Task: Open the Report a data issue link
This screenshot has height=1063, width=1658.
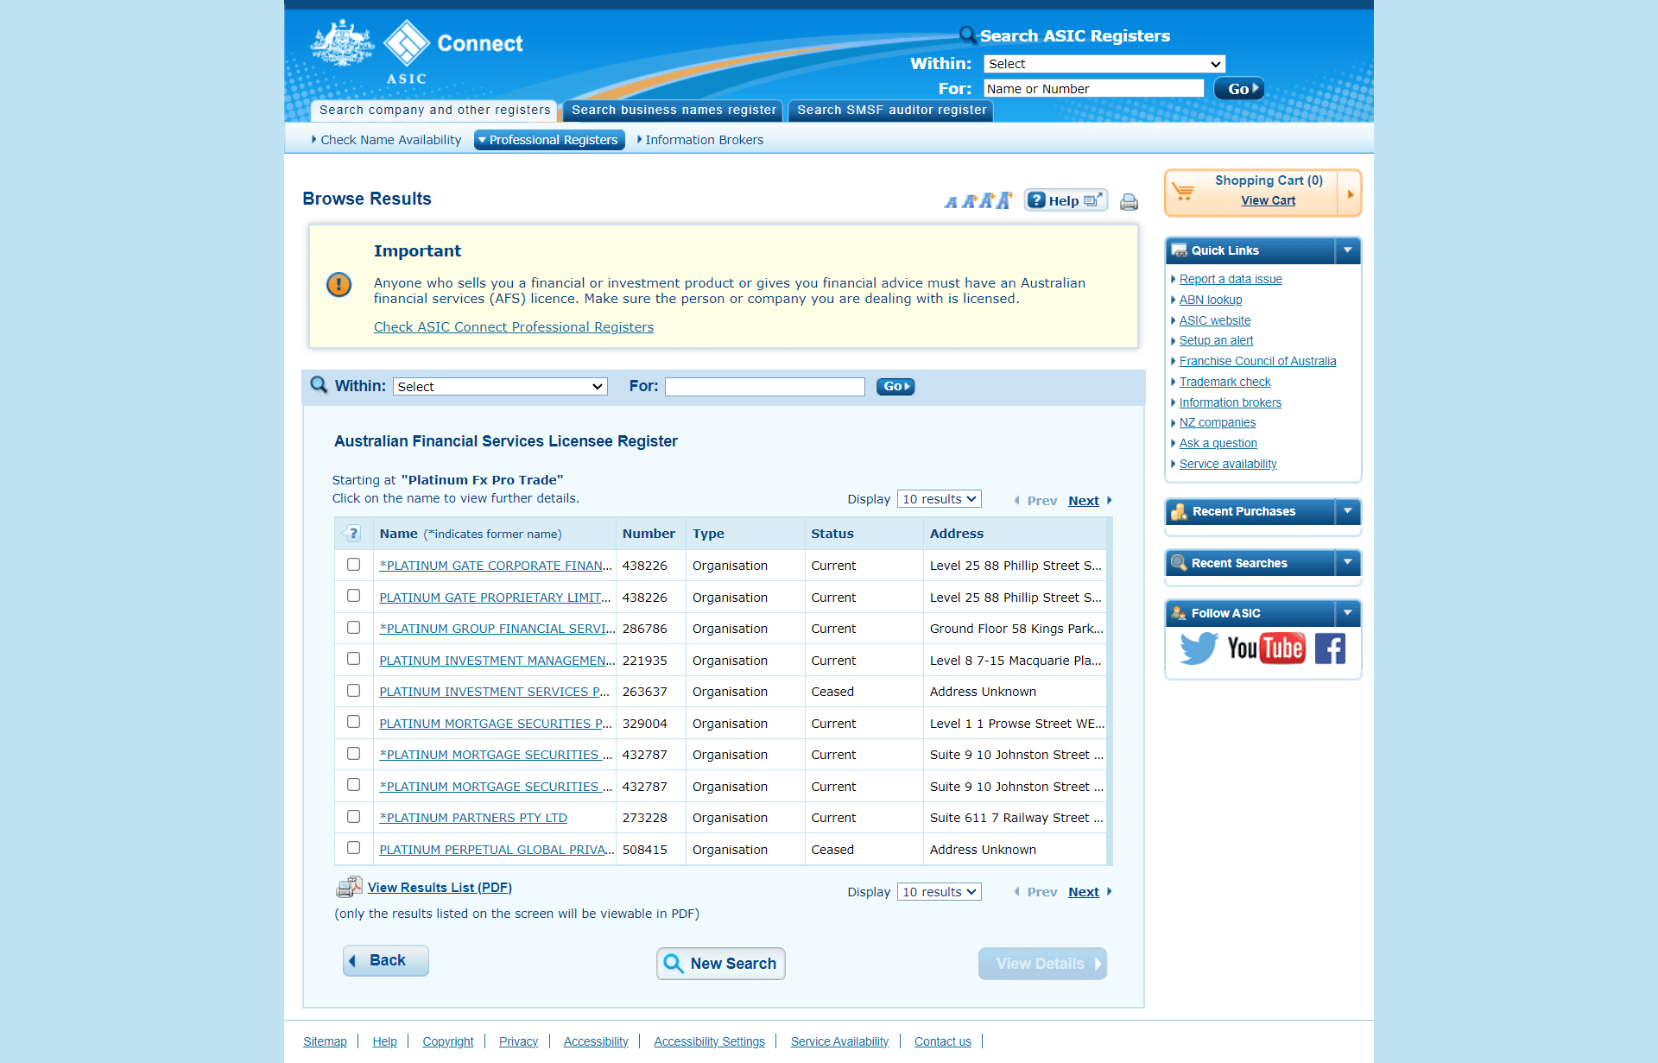Action: (x=1231, y=279)
